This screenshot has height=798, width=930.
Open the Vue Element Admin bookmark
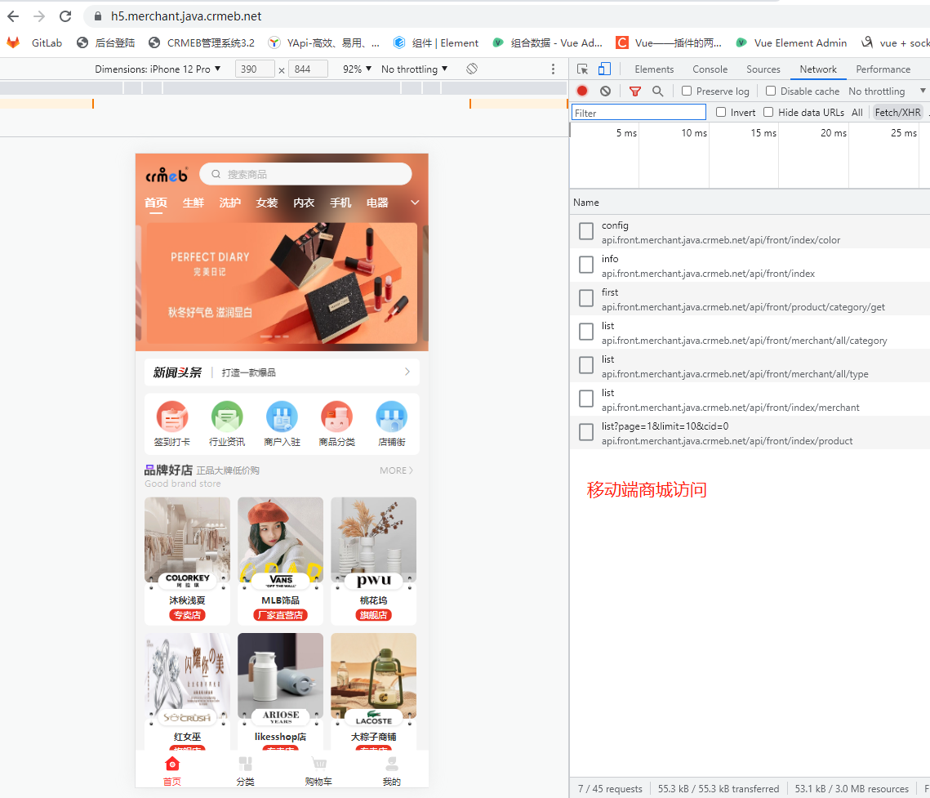pyautogui.click(x=791, y=42)
